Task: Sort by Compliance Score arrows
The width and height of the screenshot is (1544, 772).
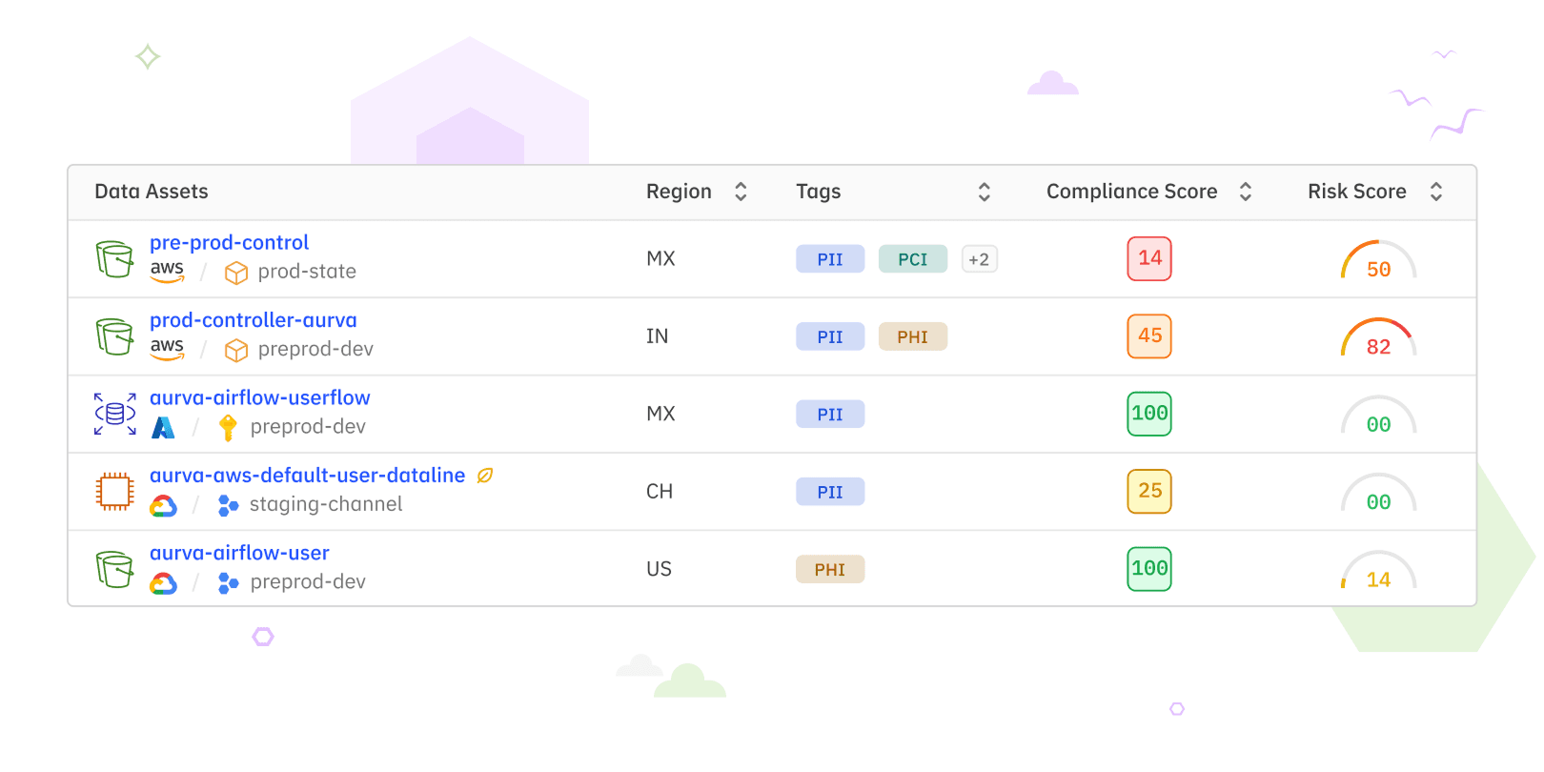Action: pyautogui.click(x=1245, y=193)
